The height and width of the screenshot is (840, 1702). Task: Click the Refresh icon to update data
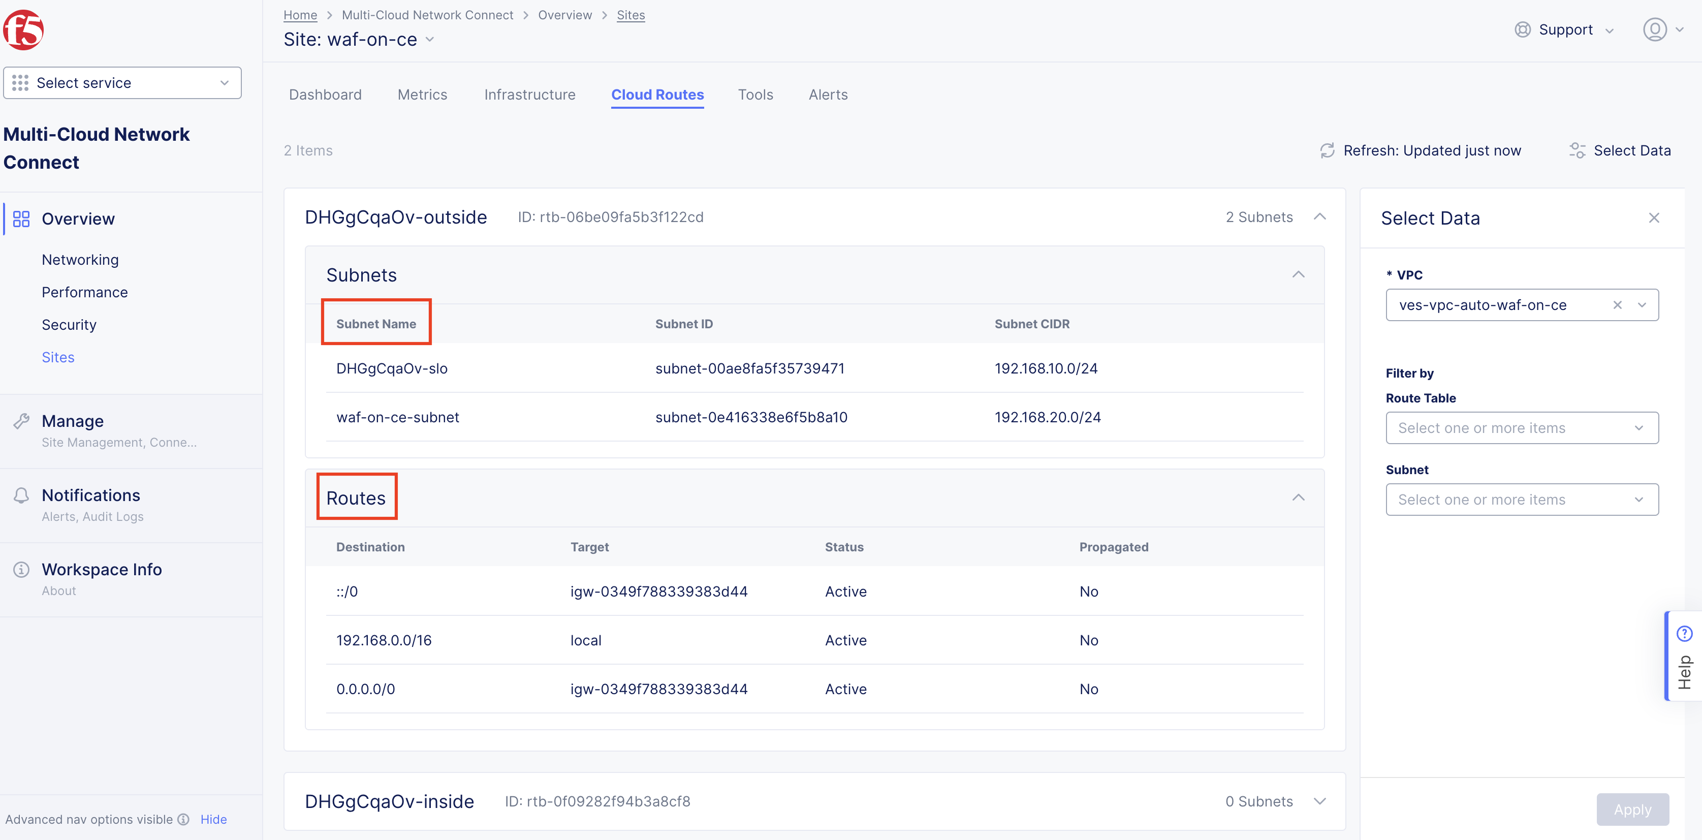click(1328, 151)
